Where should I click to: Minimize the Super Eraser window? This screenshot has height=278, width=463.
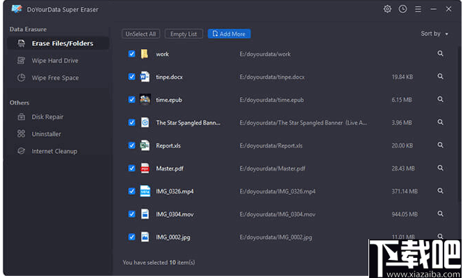tap(433, 10)
